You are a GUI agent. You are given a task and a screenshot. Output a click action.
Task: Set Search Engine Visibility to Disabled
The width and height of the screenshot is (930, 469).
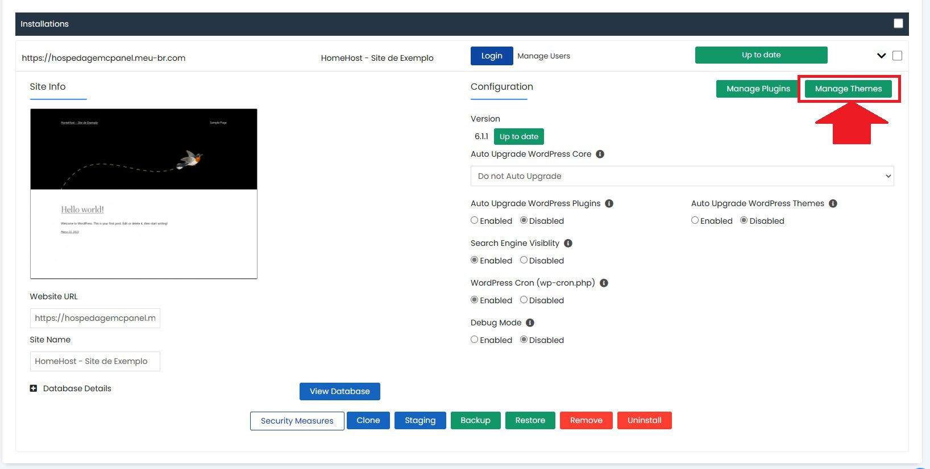(x=524, y=260)
